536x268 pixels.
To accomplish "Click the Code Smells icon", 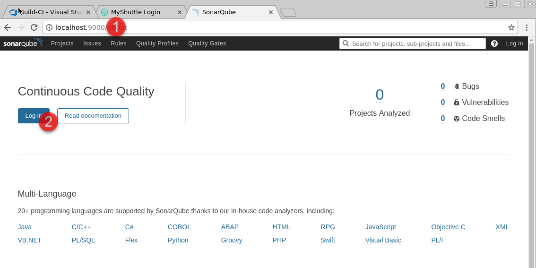I will coord(456,119).
